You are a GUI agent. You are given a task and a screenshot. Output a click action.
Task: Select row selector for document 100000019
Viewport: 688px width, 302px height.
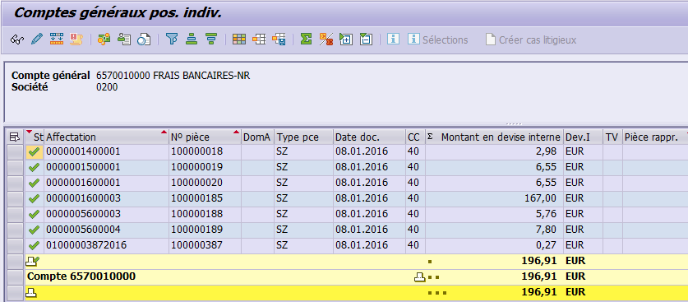16,167
